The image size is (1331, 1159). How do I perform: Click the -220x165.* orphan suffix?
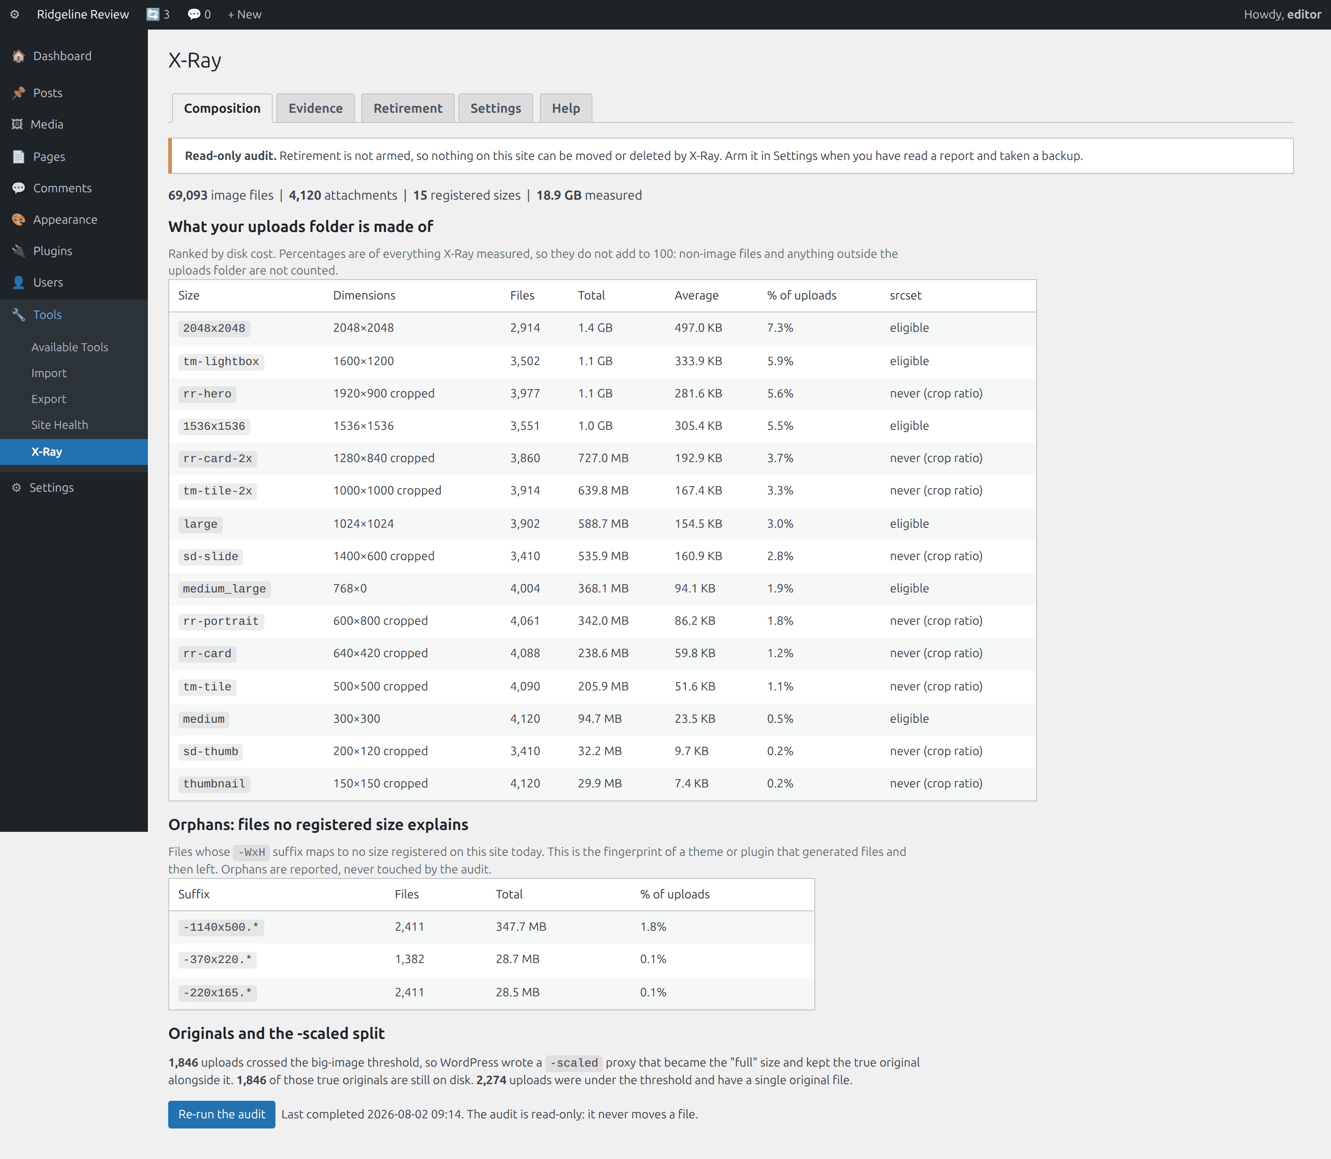217,994
